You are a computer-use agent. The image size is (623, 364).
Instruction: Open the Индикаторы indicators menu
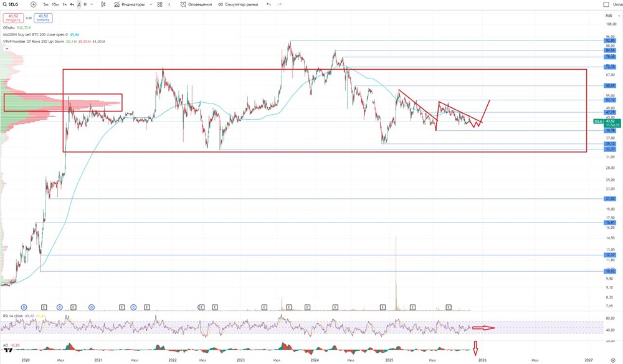[130, 4]
